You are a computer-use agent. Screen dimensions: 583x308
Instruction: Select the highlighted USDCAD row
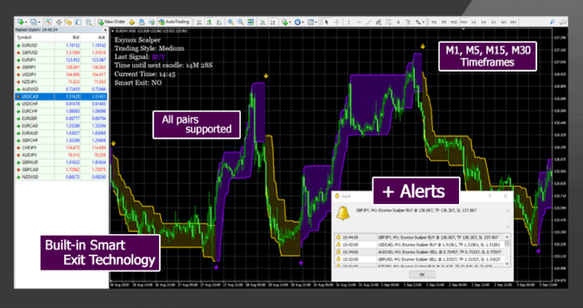(x=61, y=97)
